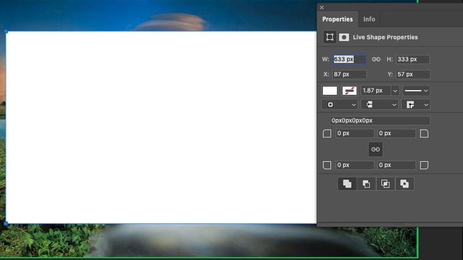Click the H height input field
463x260 pixels.
(x=413, y=60)
